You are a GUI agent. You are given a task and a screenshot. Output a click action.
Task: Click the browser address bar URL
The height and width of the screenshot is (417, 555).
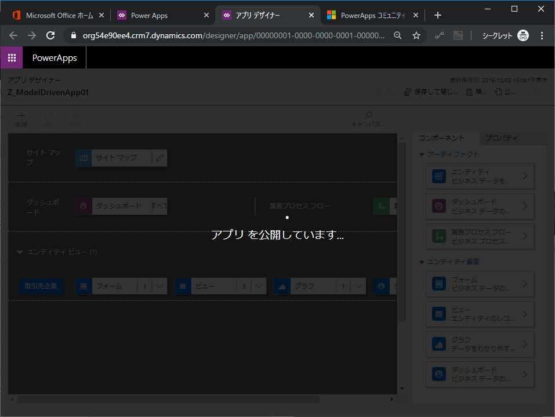click(x=234, y=35)
